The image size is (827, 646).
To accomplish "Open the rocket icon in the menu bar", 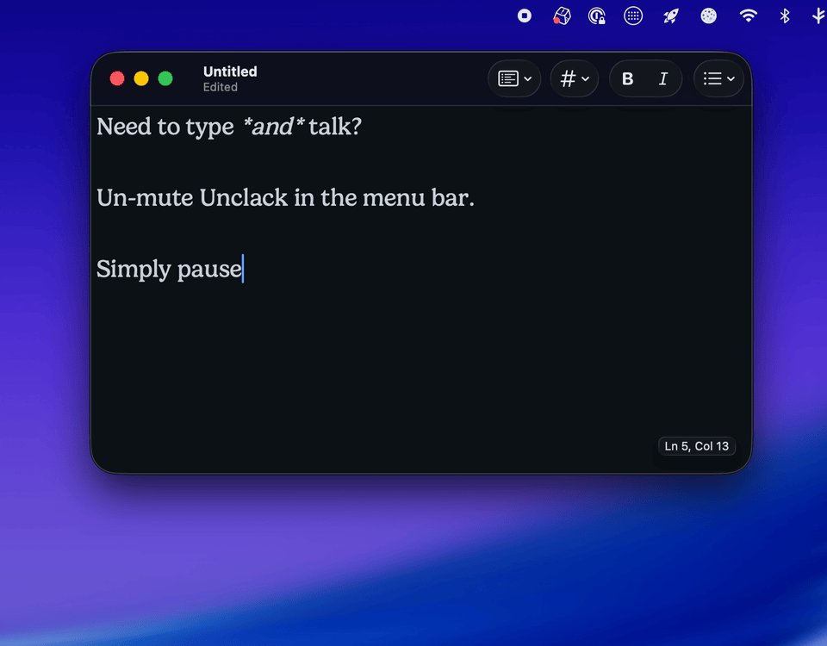I will [x=670, y=16].
